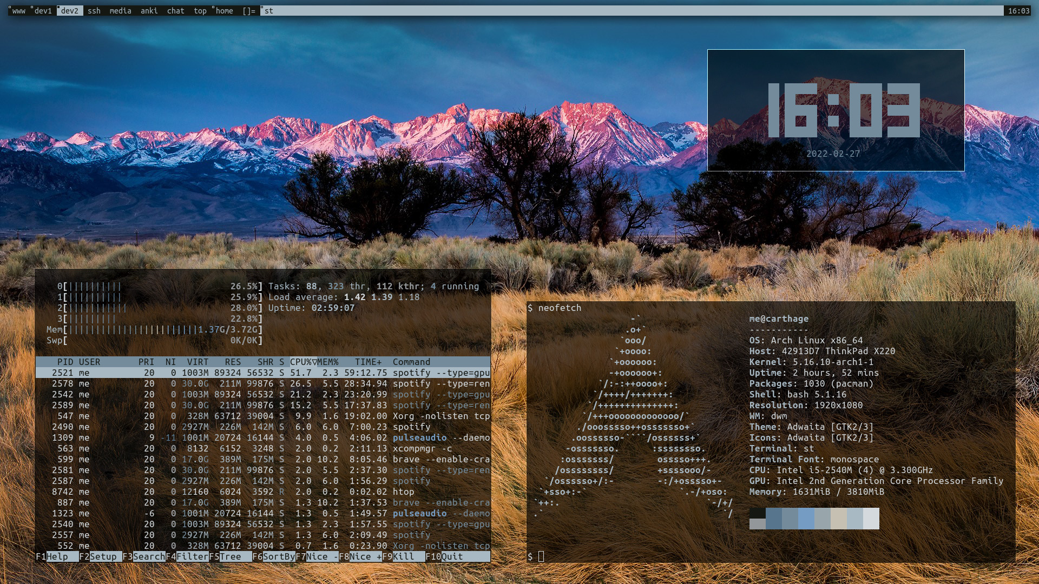
Task: Sort by RES column header
Action: 233,362
